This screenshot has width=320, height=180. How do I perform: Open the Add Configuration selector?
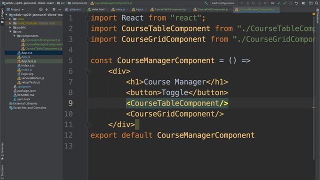pos(224,3)
